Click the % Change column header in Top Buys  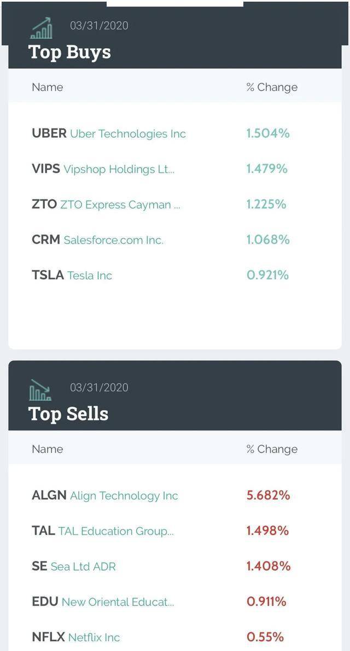272,87
